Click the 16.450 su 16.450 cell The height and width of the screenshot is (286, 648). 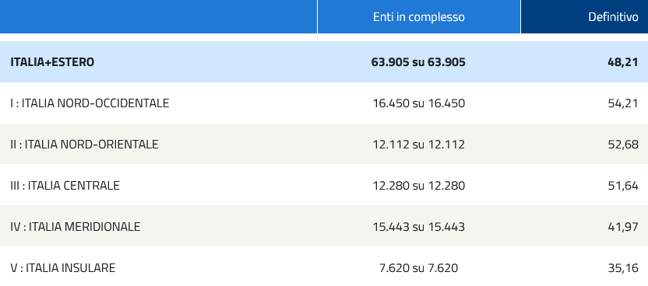pyautogui.click(x=419, y=103)
